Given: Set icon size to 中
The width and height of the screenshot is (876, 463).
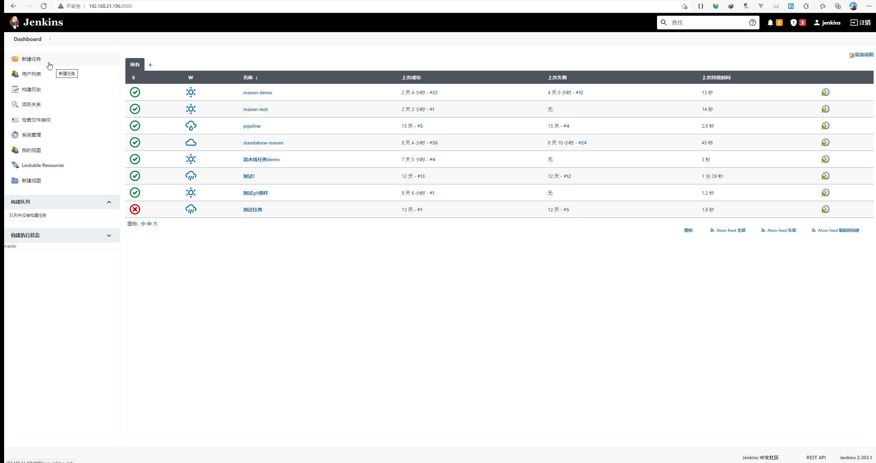Looking at the screenshot, I should click(x=149, y=224).
